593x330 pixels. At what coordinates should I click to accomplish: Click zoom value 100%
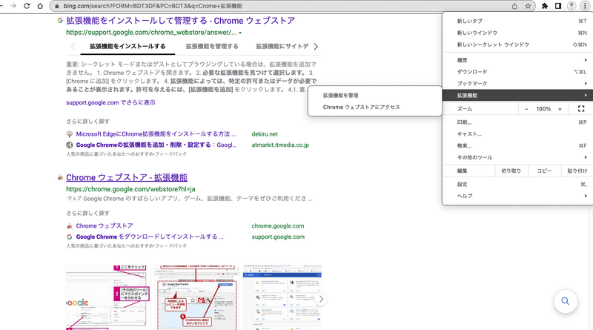tap(543, 109)
